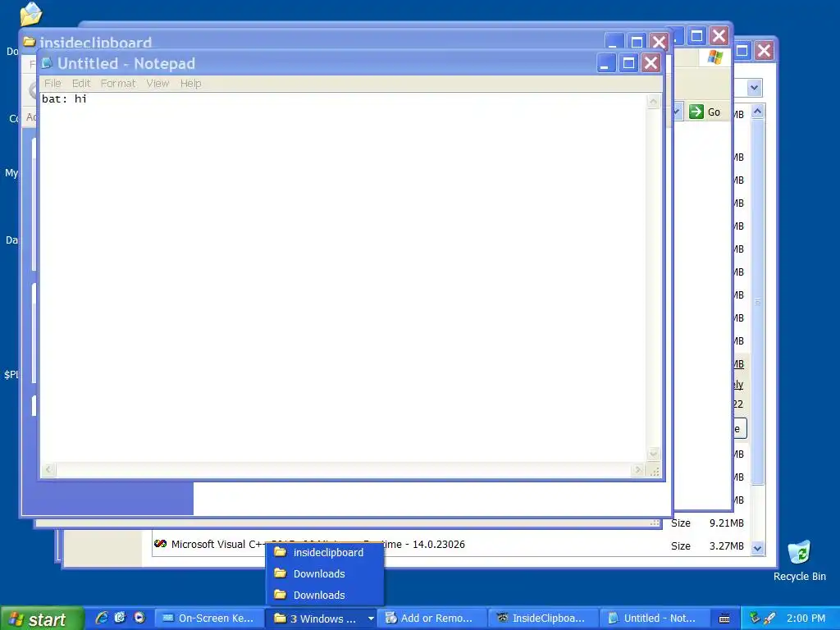Image resolution: width=840 pixels, height=630 pixels.
Task: Click the "bat: hi" text in Notepad
Action: 64,98
